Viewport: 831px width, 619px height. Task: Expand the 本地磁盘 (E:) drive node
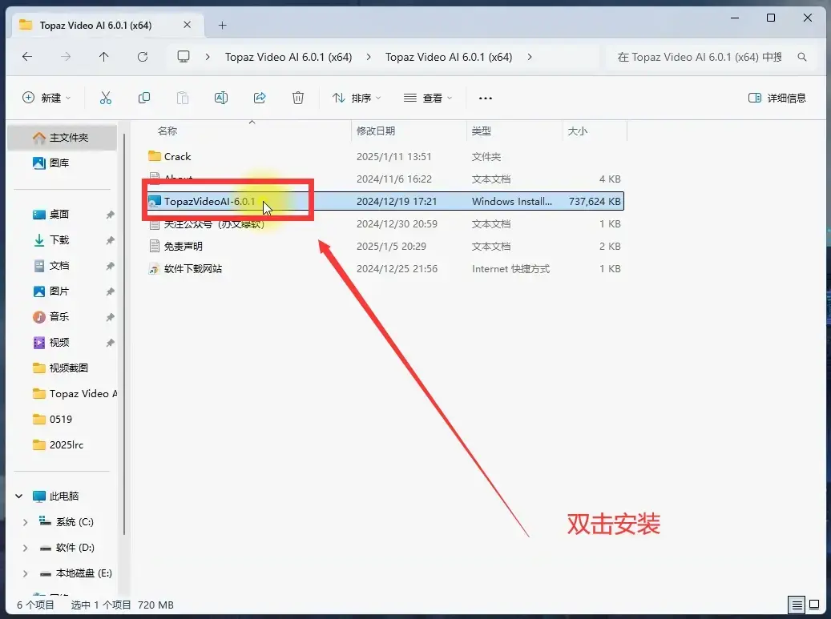pos(25,573)
